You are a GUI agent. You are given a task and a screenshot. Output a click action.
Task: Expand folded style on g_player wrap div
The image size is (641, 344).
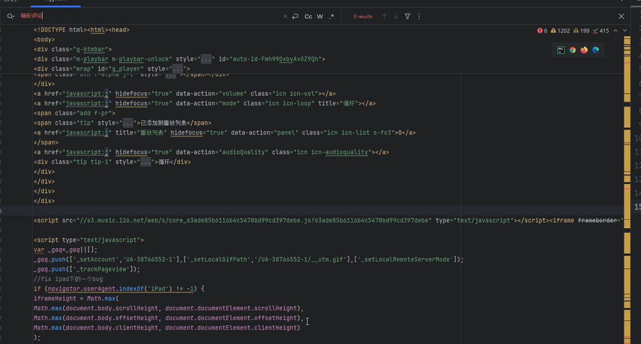(178, 69)
